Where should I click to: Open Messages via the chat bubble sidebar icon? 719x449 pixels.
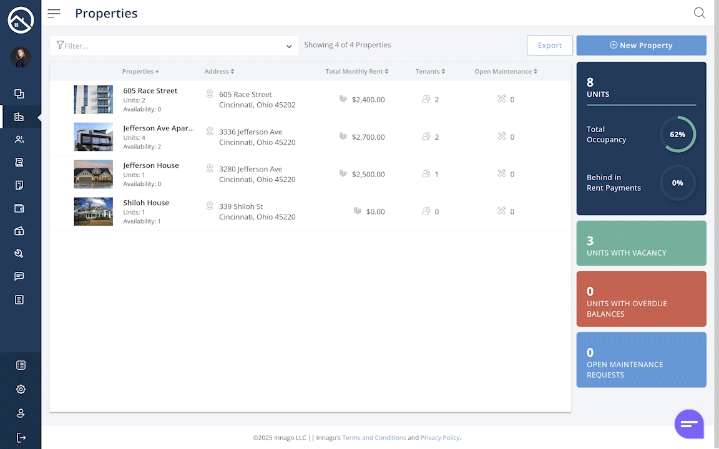pos(19,276)
